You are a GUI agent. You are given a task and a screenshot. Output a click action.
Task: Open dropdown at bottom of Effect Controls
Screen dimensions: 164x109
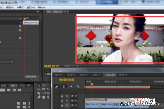click(12, 62)
